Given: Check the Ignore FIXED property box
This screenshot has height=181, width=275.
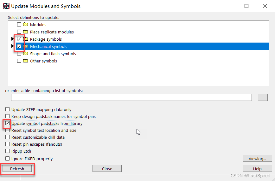Looking at the screenshot, I should coord(8,159).
